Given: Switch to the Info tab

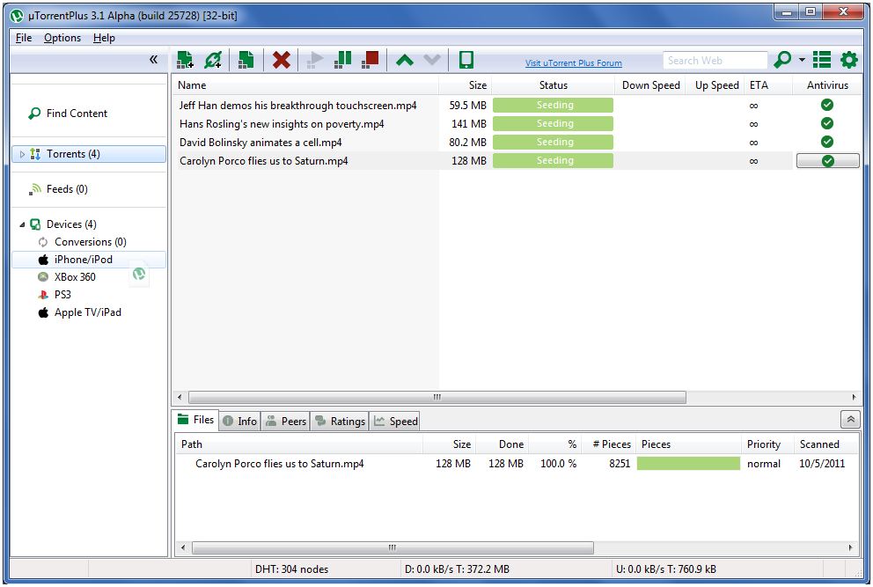Looking at the screenshot, I should click(240, 421).
